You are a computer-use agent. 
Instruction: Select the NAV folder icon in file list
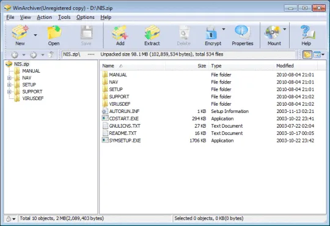point(105,82)
